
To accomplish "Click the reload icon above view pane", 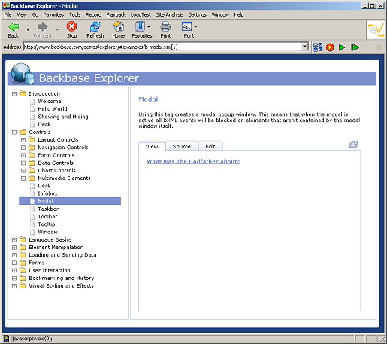I will [353, 145].
